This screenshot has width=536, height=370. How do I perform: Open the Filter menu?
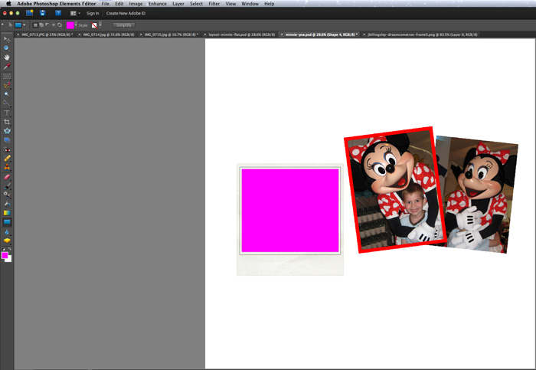click(214, 4)
